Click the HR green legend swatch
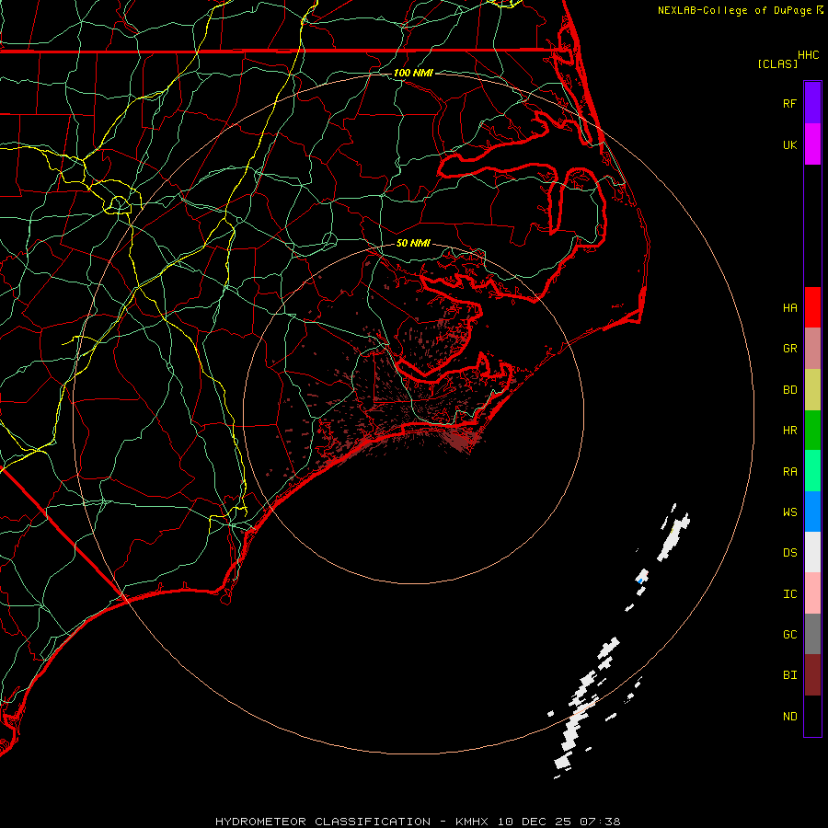 pyautogui.click(x=812, y=431)
